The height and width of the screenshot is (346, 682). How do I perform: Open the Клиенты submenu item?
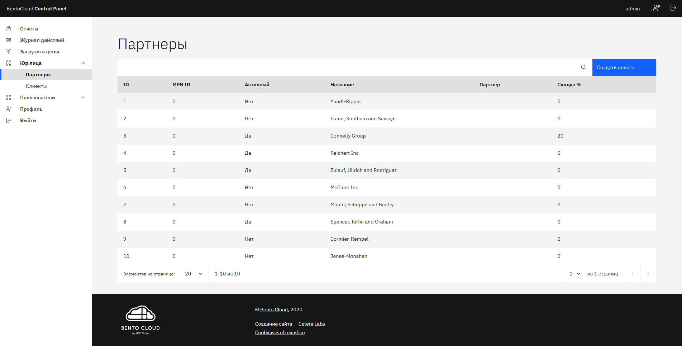(36, 86)
